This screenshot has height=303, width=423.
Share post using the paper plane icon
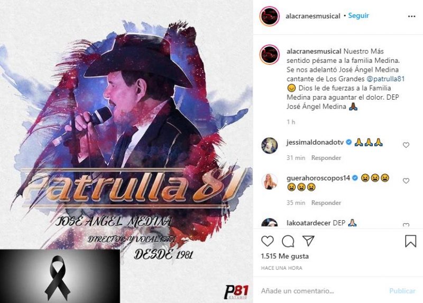[308, 241]
